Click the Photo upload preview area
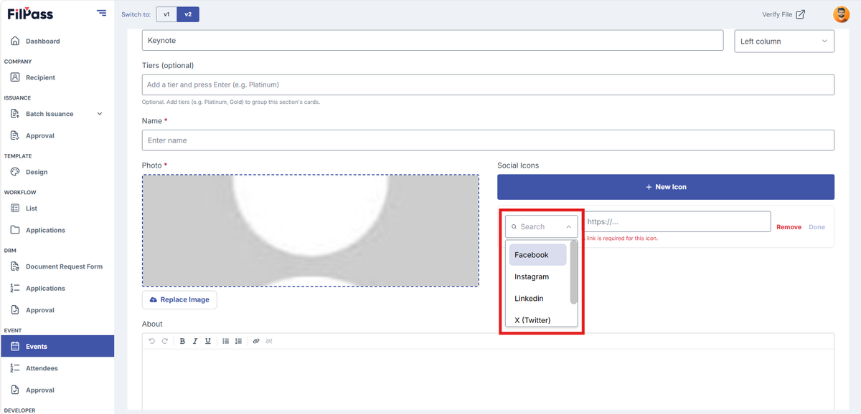Viewport: 861px width, 414px height. (311, 231)
